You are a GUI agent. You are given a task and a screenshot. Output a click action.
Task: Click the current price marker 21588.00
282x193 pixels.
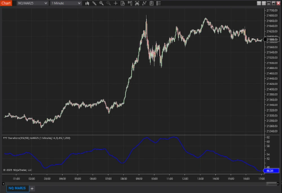(x=271, y=40)
